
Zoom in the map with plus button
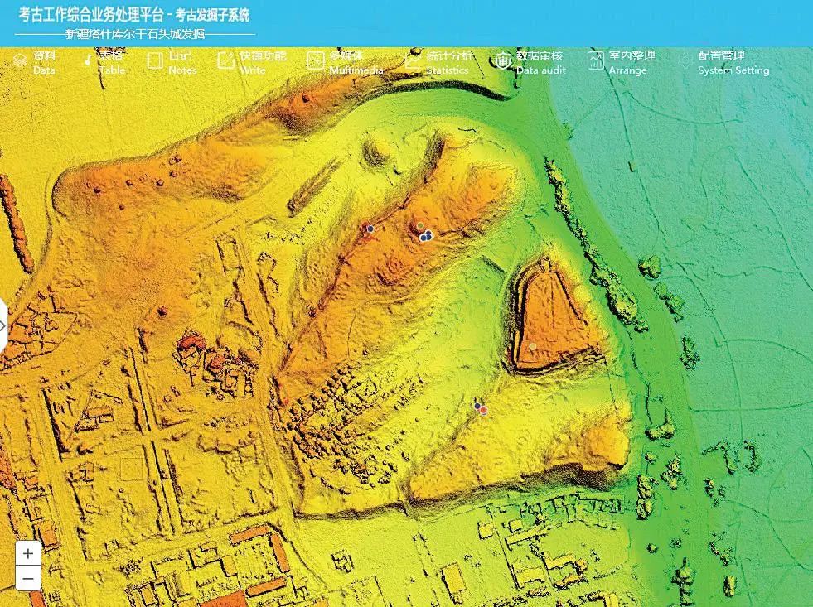(x=28, y=553)
